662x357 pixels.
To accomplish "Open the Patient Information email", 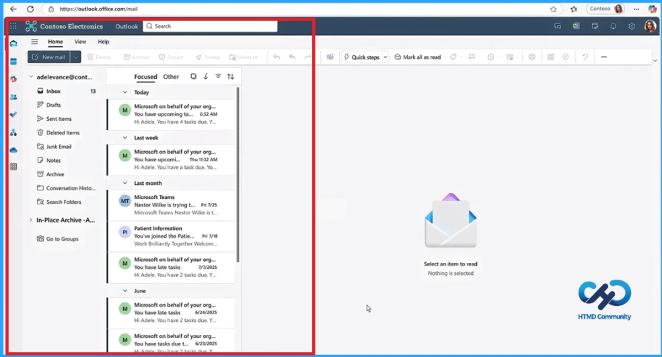I will (171, 236).
